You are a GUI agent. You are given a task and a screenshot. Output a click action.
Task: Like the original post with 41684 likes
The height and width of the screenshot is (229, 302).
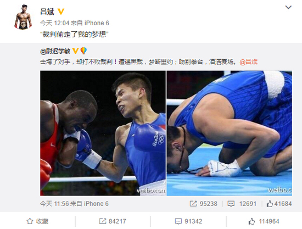coord(279,204)
